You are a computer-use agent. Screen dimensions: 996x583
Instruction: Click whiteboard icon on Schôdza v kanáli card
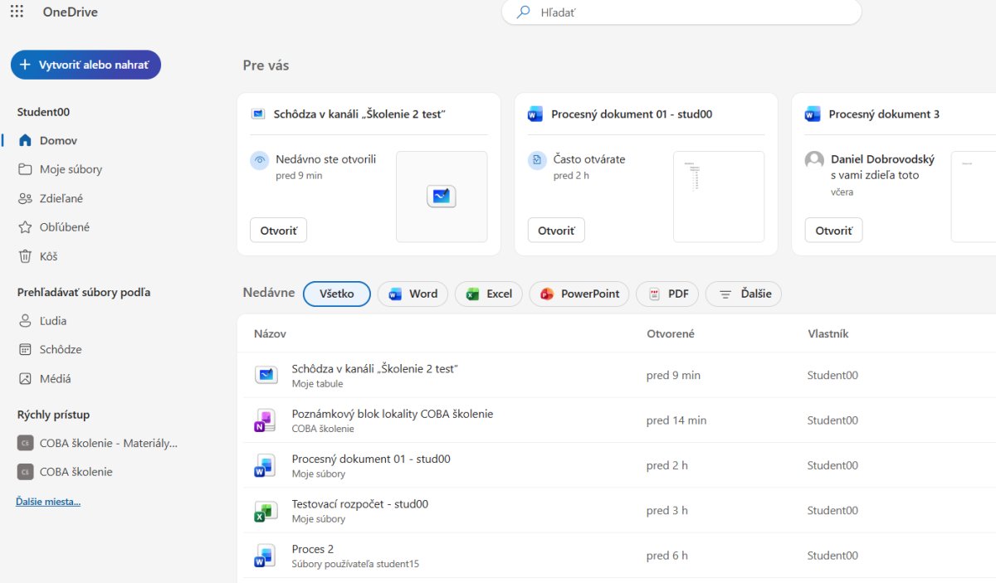[x=258, y=114]
